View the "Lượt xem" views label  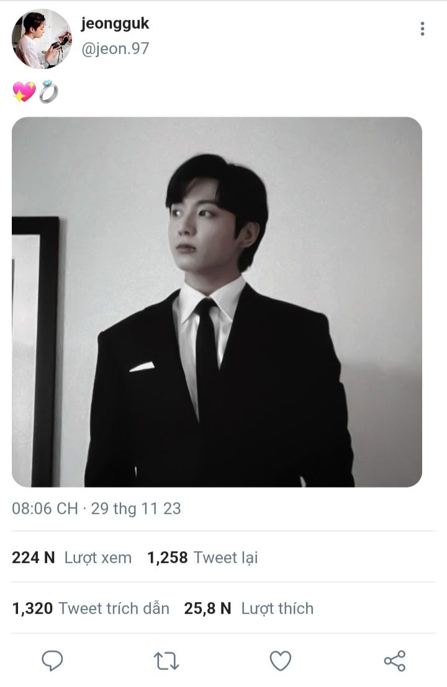98,557
